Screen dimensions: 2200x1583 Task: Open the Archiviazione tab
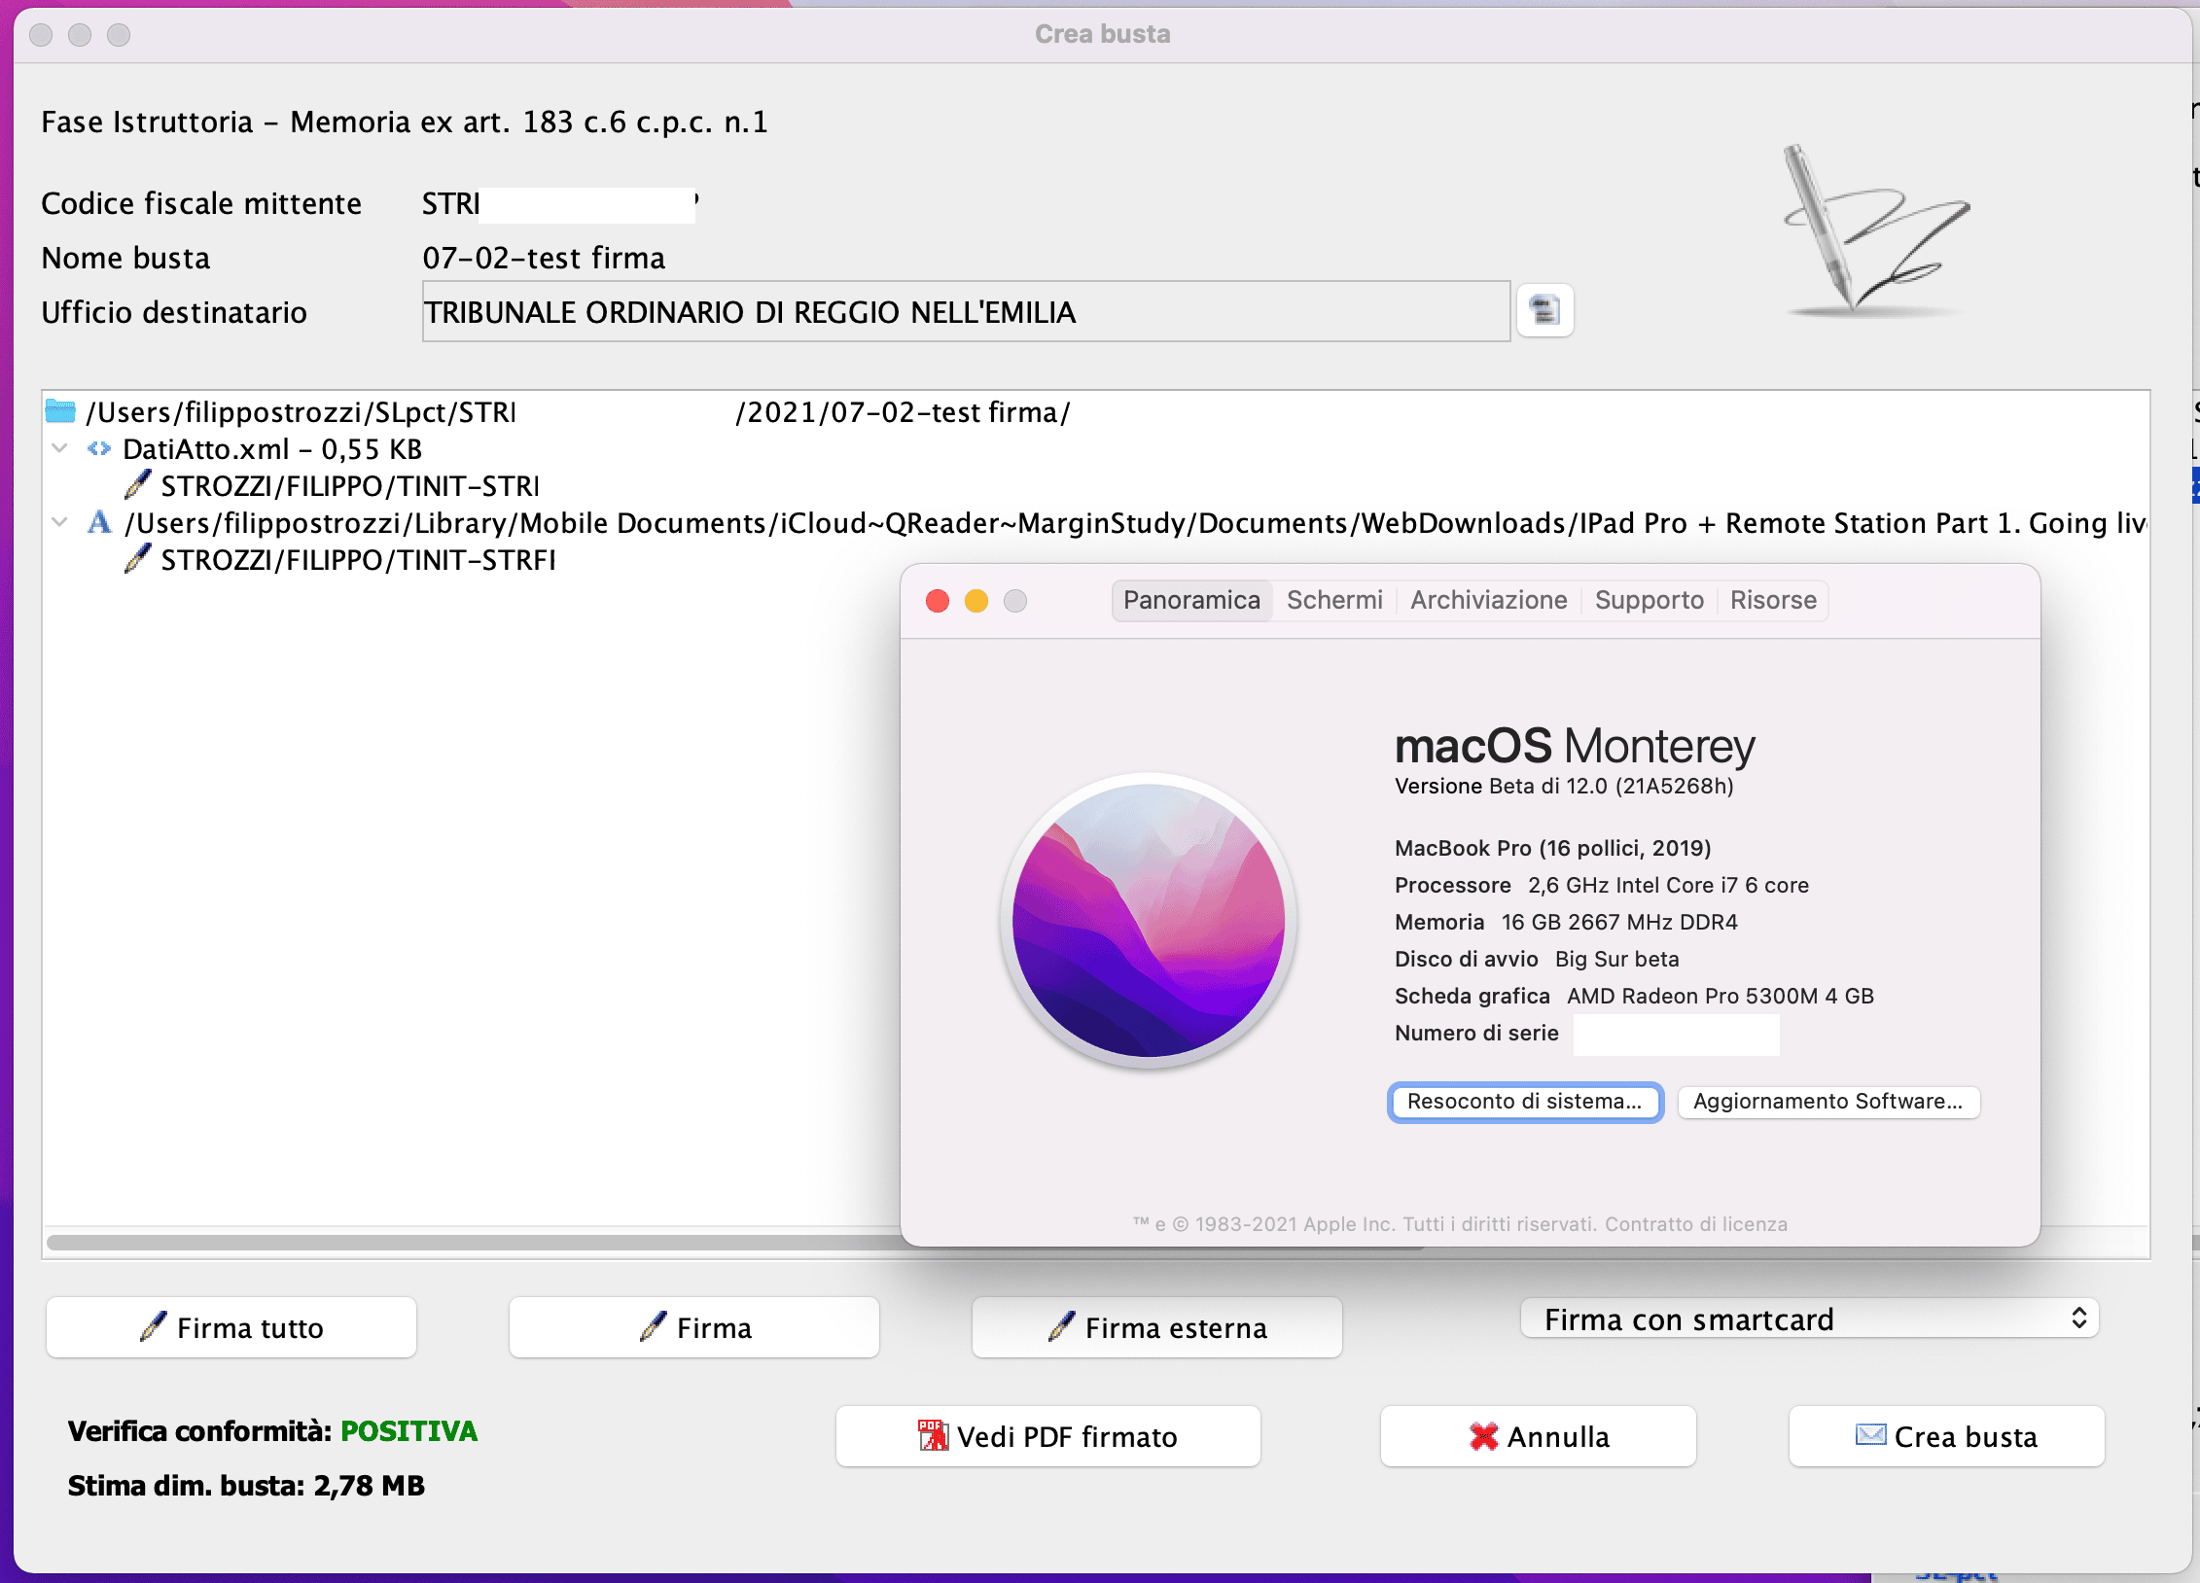tap(1489, 600)
